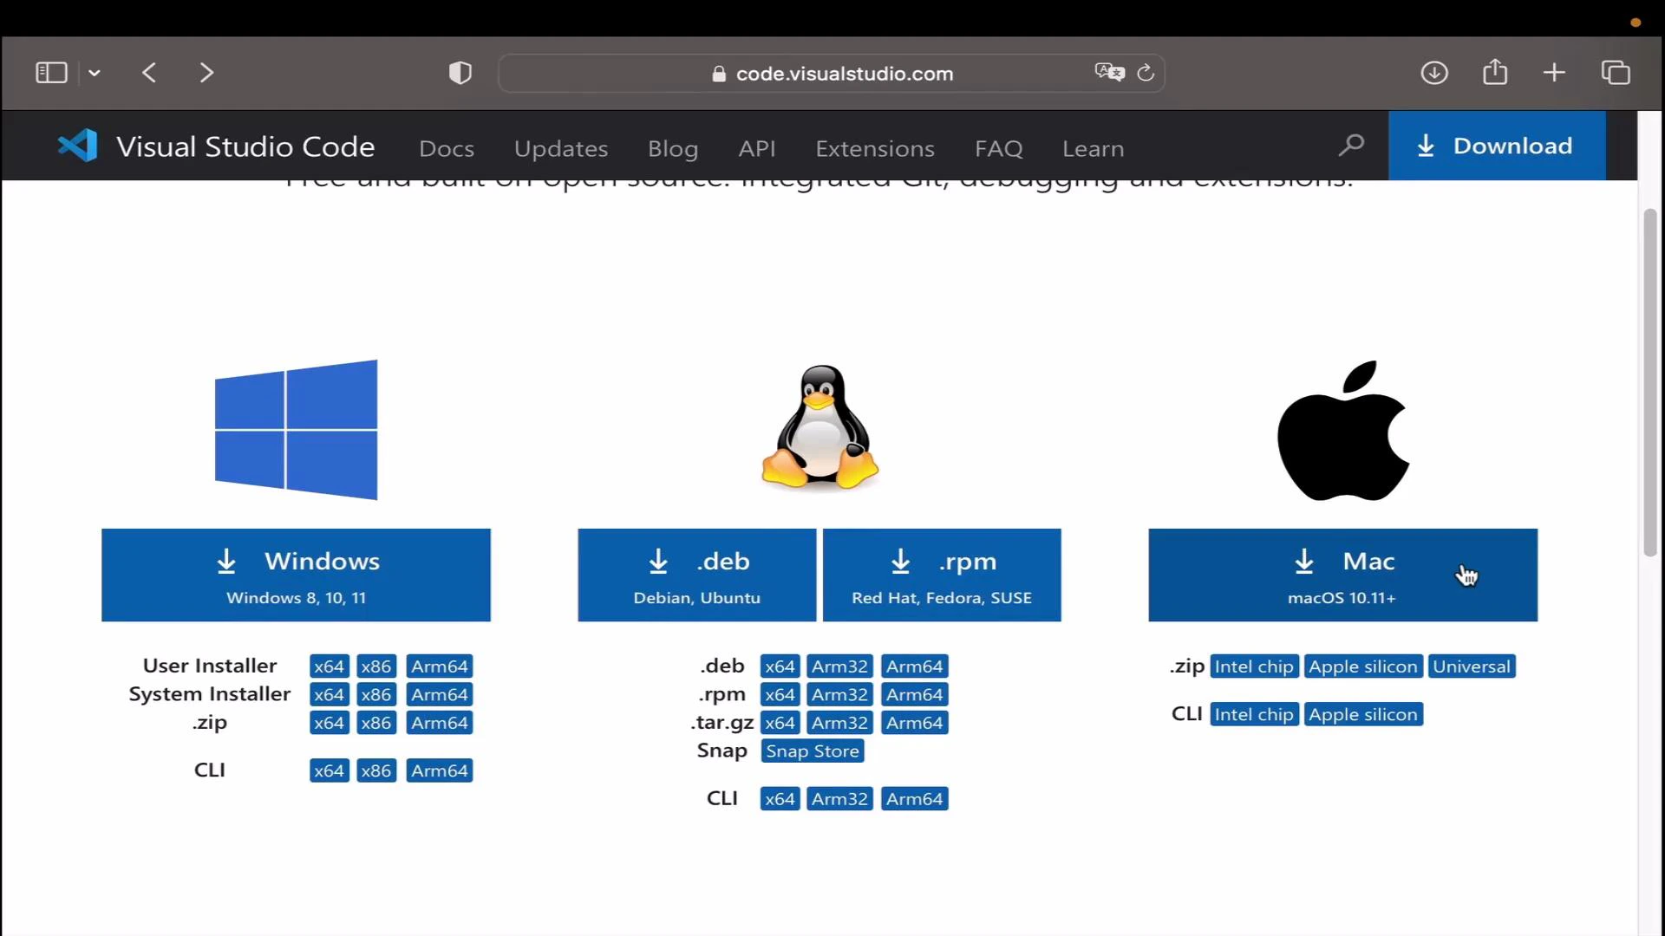This screenshot has height=936, width=1665.
Task: Select User Installer Arm64 link
Action: click(x=440, y=666)
